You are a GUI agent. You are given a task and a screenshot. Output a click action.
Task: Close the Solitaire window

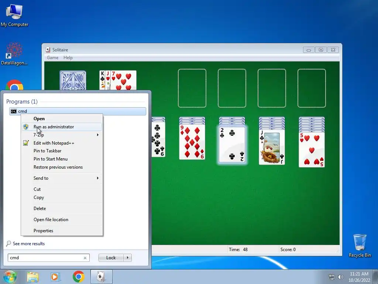click(x=333, y=50)
